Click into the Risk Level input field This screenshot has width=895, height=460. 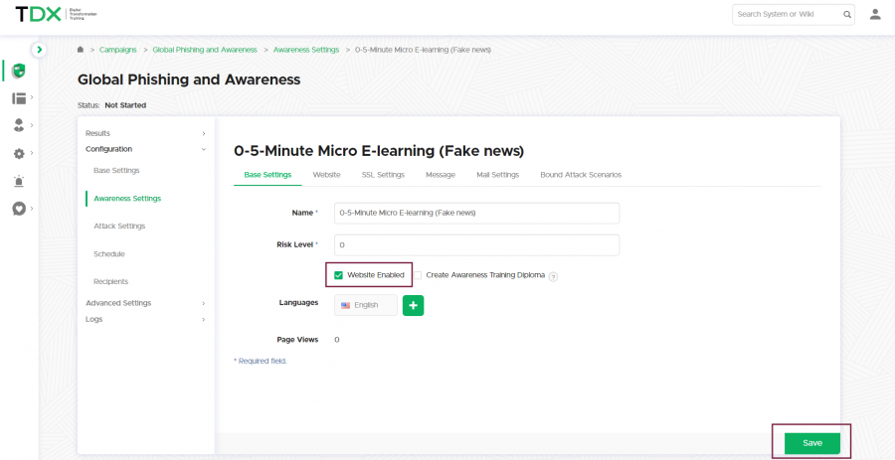476,244
